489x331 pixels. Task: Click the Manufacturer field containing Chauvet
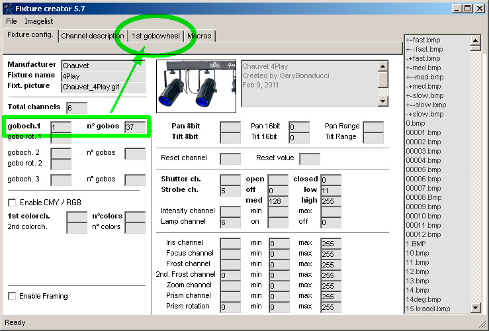pos(103,66)
